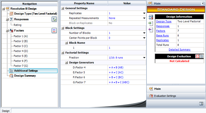Open the Design Type link

[164, 21]
